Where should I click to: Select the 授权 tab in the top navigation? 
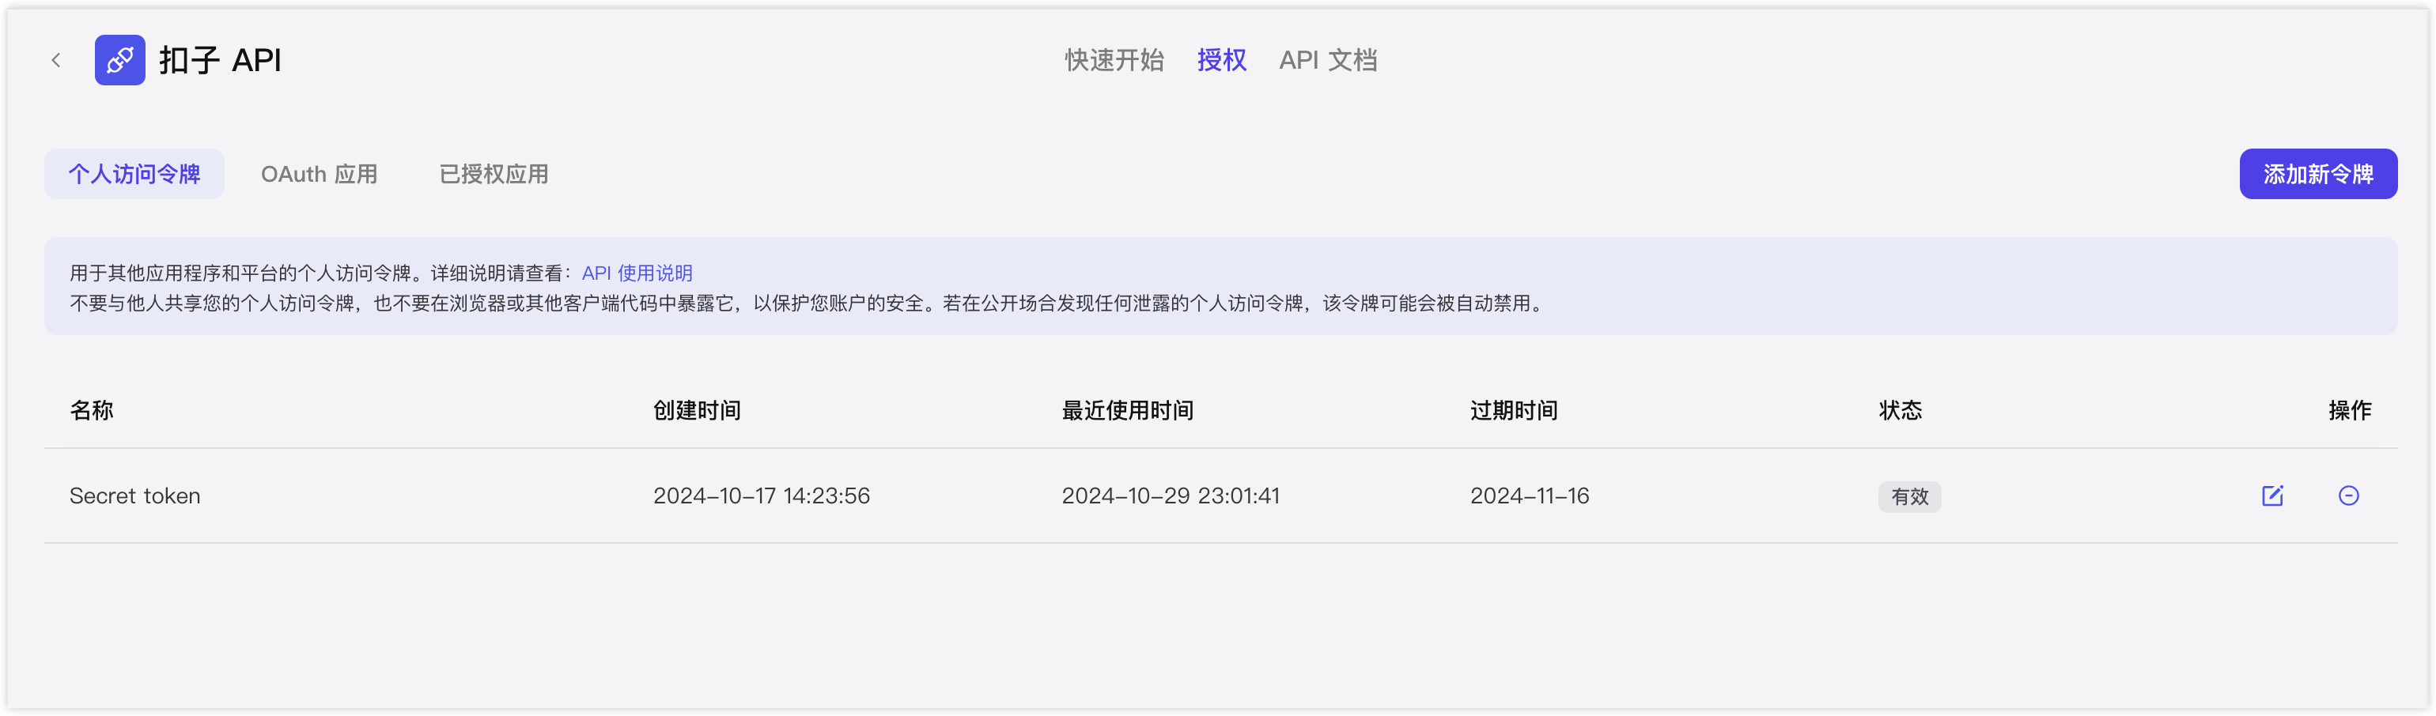click(x=1221, y=60)
